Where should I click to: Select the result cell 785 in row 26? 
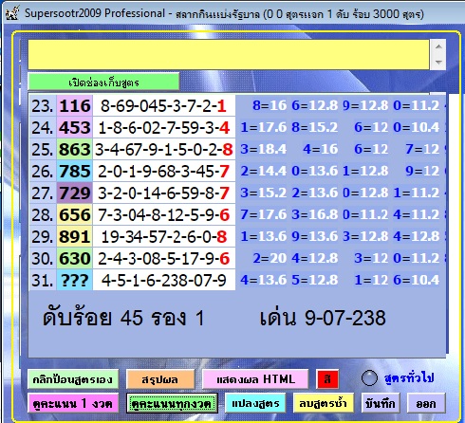pos(75,171)
